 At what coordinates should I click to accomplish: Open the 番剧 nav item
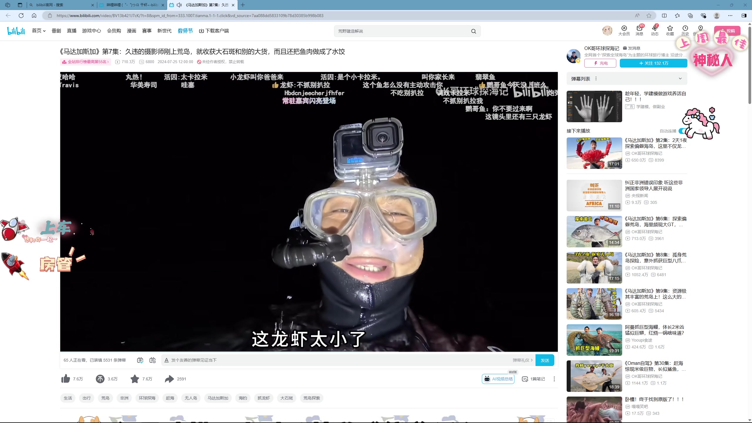point(56,31)
